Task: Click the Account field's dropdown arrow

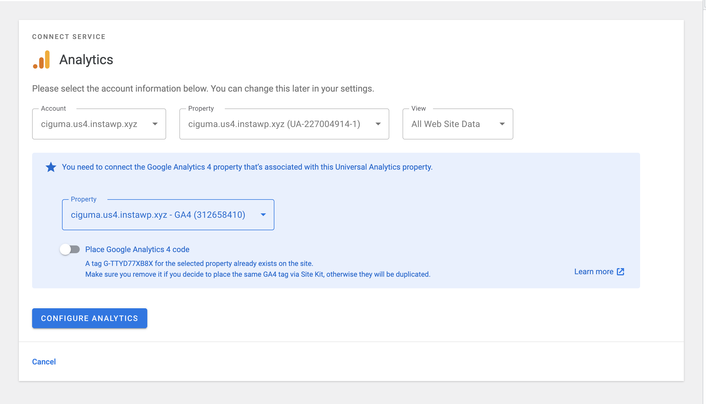Action: [155, 124]
